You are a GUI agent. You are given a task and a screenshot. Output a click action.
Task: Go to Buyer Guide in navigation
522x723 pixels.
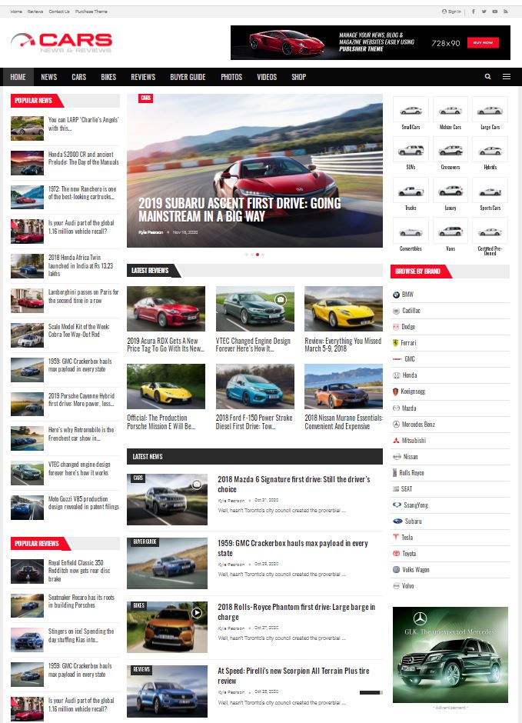tap(188, 77)
